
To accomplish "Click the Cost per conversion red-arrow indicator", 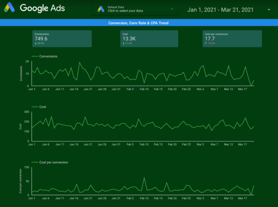I will [206, 43].
